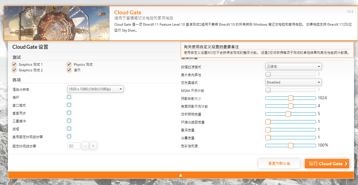Click 运行 Cloud Gate button
The height and width of the screenshot is (185, 358).
[x=327, y=164]
